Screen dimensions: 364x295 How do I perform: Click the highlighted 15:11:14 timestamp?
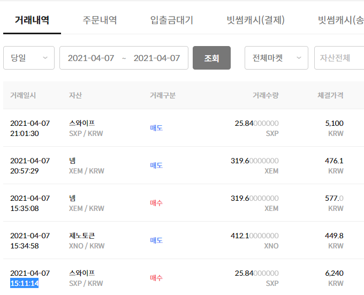(x=25, y=283)
